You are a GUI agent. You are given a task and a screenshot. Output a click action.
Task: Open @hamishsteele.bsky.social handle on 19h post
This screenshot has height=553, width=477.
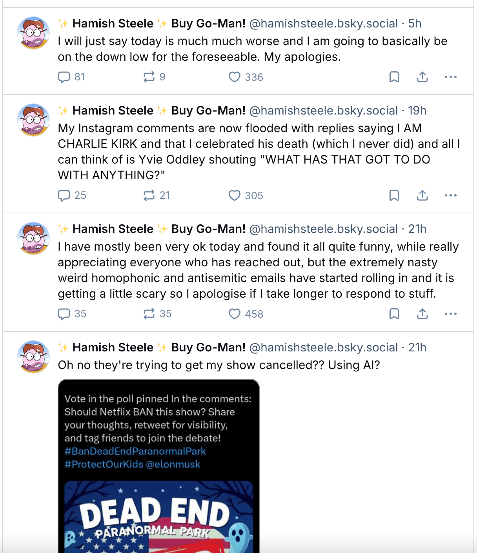[x=324, y=111]
